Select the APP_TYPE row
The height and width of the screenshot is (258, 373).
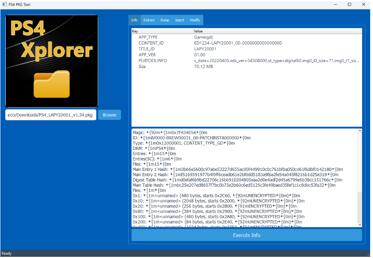pyautogui.click(x=148, y=37)
